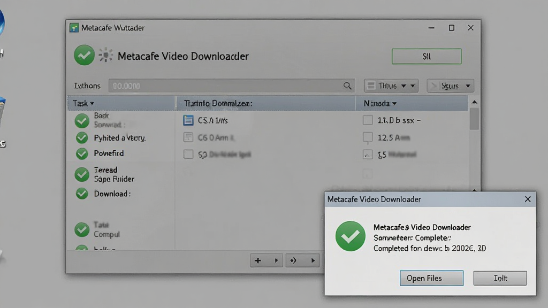Select the 12.5 A value text
This screenshot has width=548, height=308.
[x=393, y=137]
